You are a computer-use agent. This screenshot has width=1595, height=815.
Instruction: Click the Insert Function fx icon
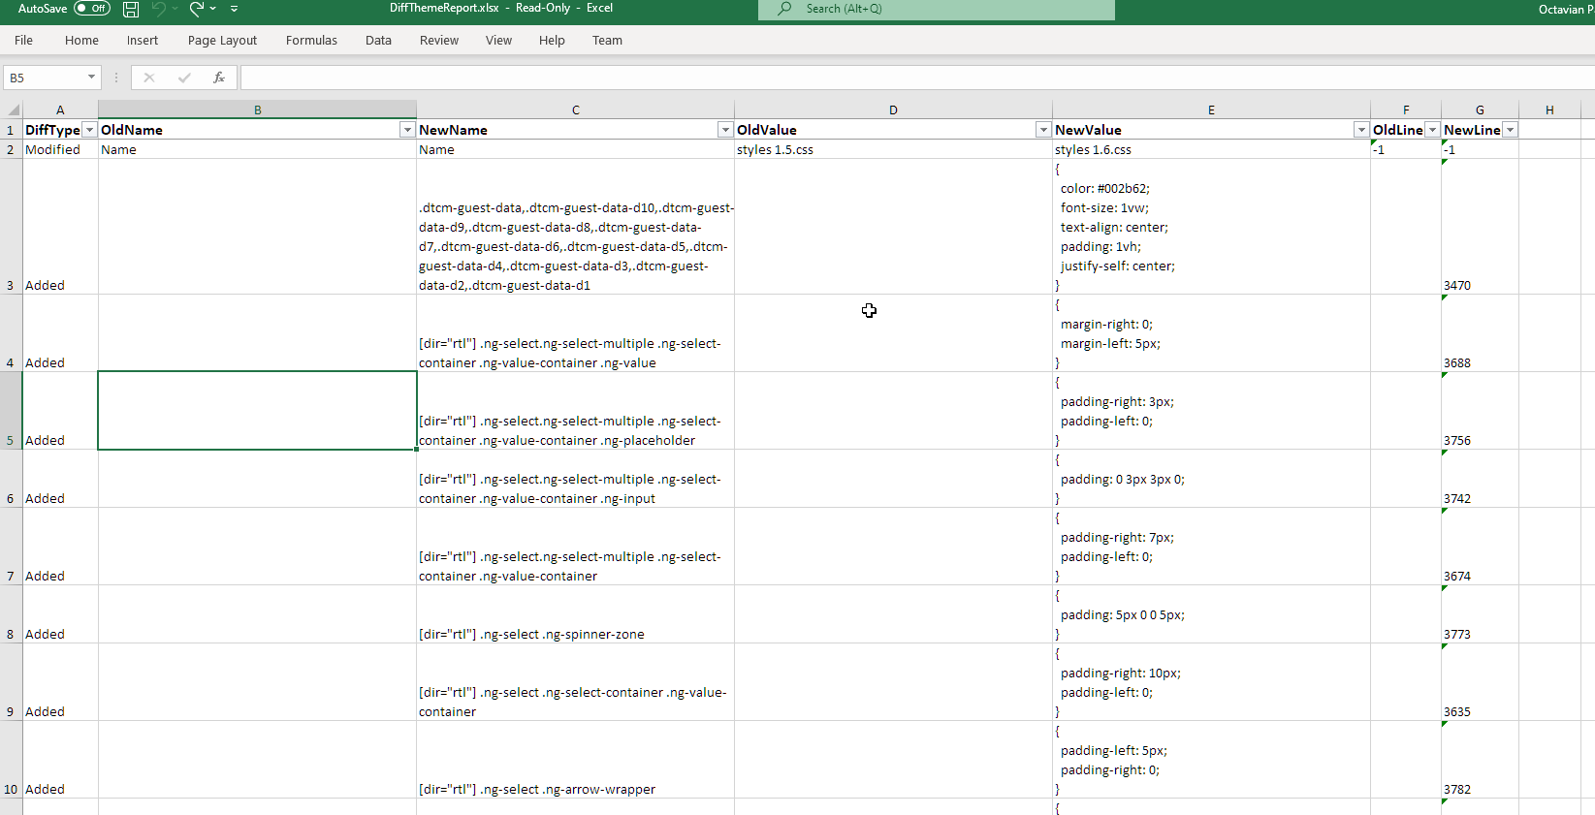click(x=219, y=78)
